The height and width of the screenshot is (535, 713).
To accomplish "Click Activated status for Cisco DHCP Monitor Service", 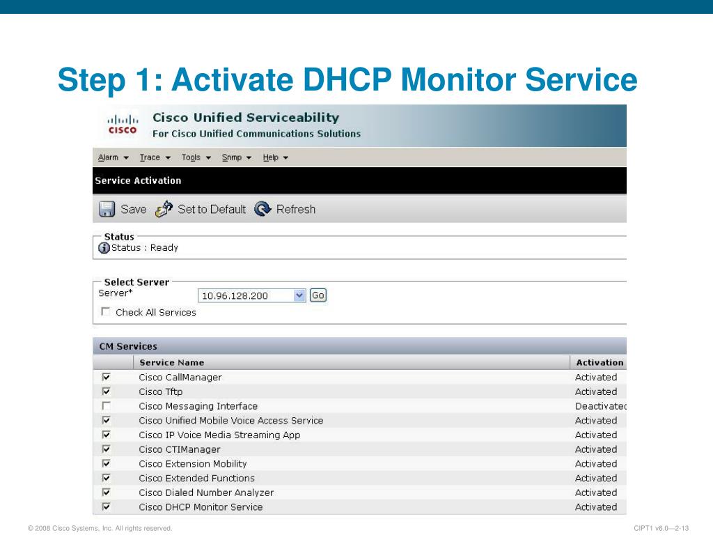I will [x=596, y=507].
